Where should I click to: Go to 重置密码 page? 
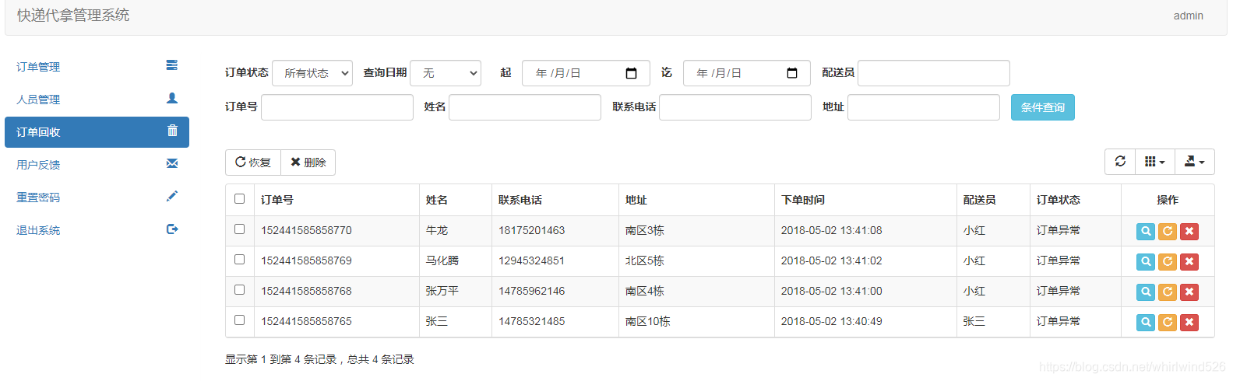pyautogui.click(x=38, y=197)
